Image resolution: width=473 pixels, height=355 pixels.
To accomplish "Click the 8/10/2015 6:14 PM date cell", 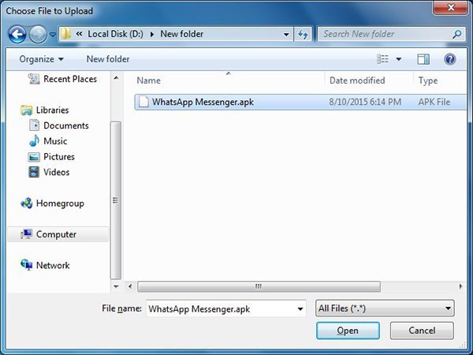I will click(365, 102).
